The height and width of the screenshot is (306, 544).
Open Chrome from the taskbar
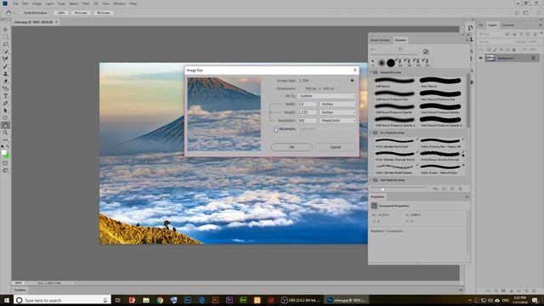160,300
